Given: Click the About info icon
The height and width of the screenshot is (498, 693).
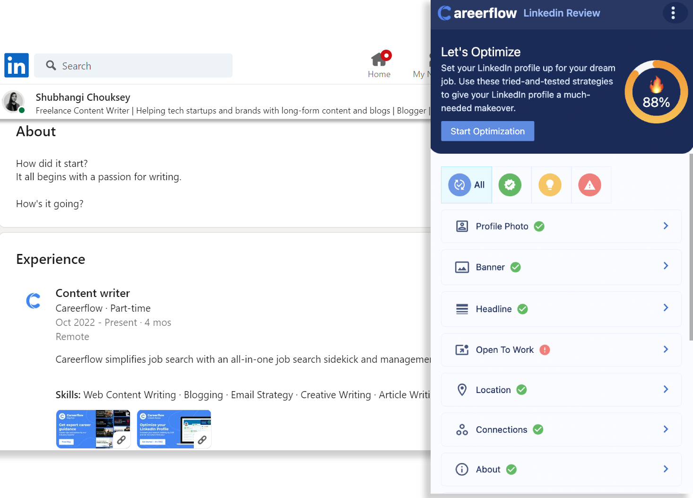Looking at the screenshot, I should (x=462, y=469).
